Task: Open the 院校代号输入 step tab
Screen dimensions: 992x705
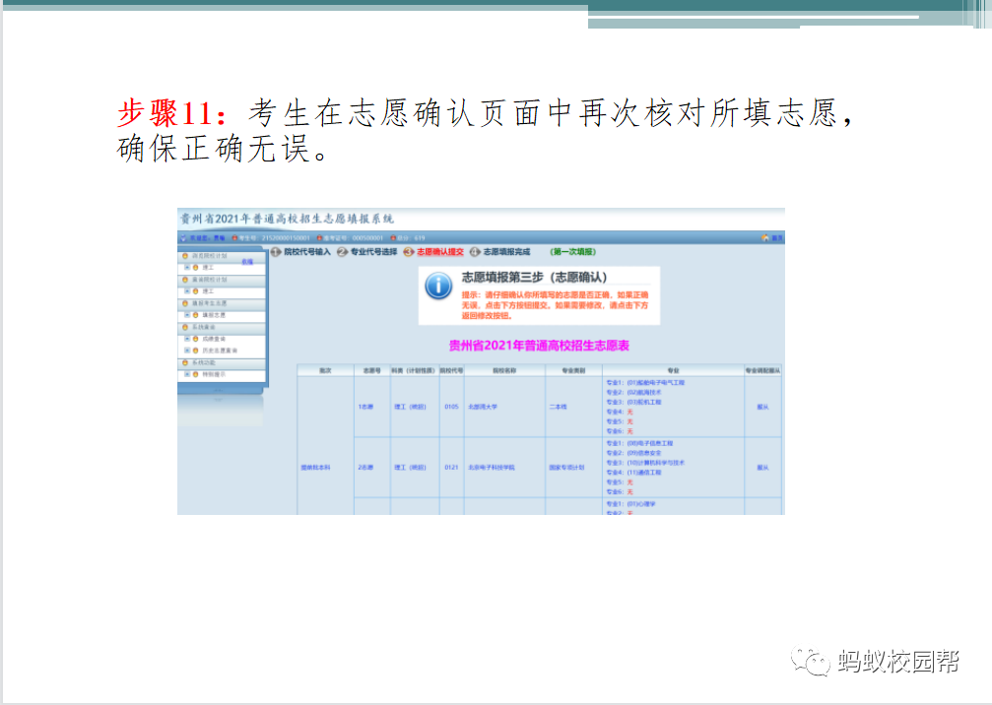Action: 306,252
